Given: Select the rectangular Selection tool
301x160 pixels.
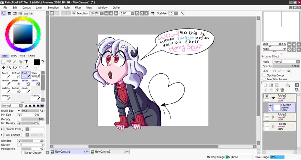Looking at the screenshot, I should 4,62.
